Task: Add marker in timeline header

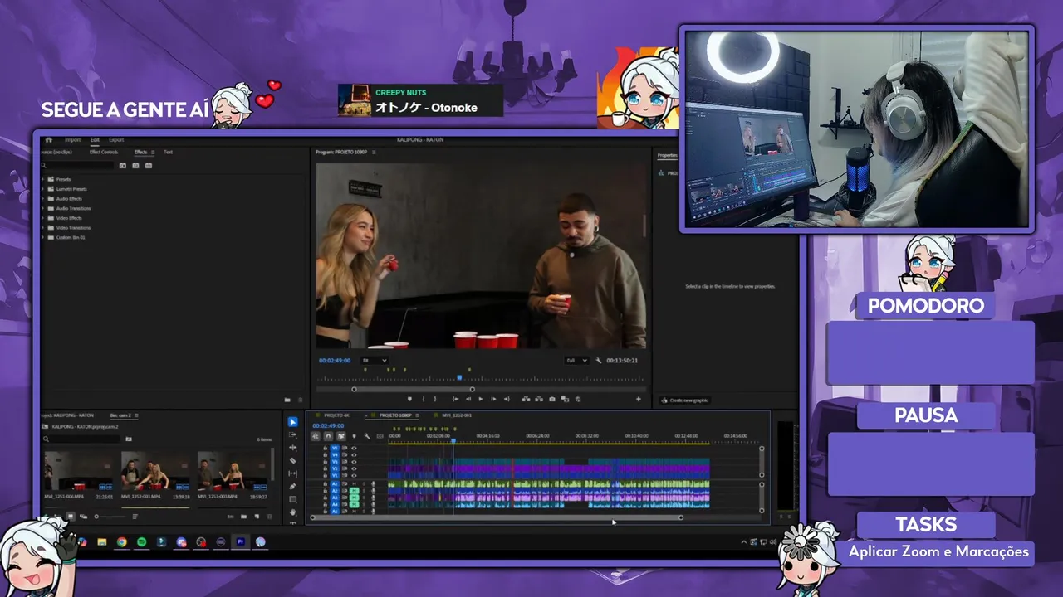Action: pyautogui.click(x=354, y=436)
